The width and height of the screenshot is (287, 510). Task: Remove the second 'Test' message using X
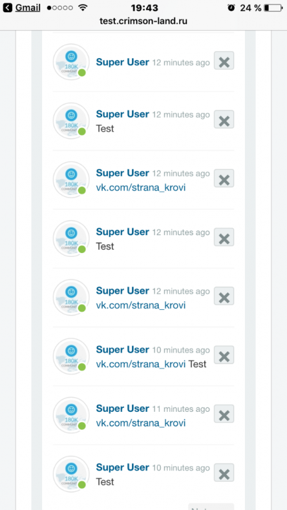tap(224, 237)
